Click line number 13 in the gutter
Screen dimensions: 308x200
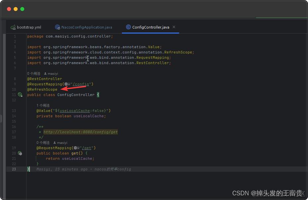click(14, 111)
